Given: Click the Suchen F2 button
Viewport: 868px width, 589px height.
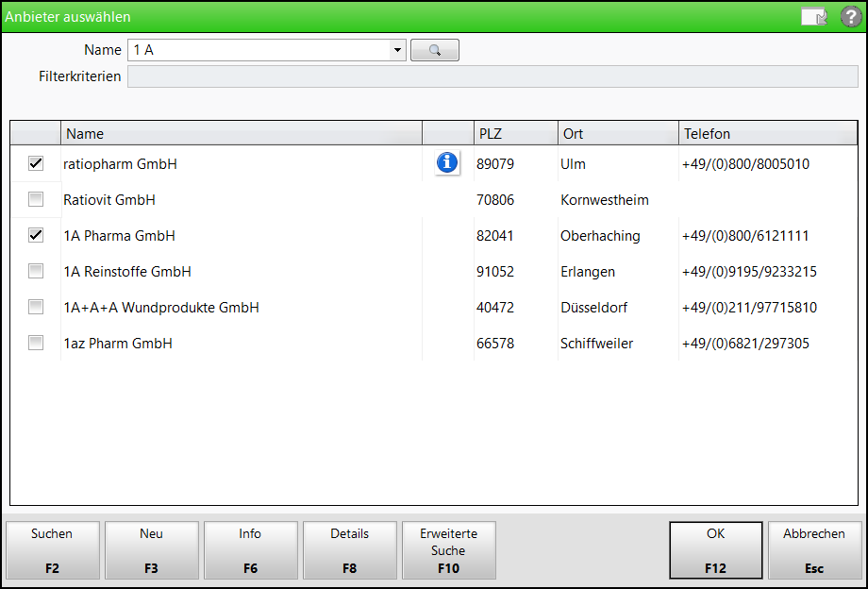Looking at the screenshot, I should 53,550.
